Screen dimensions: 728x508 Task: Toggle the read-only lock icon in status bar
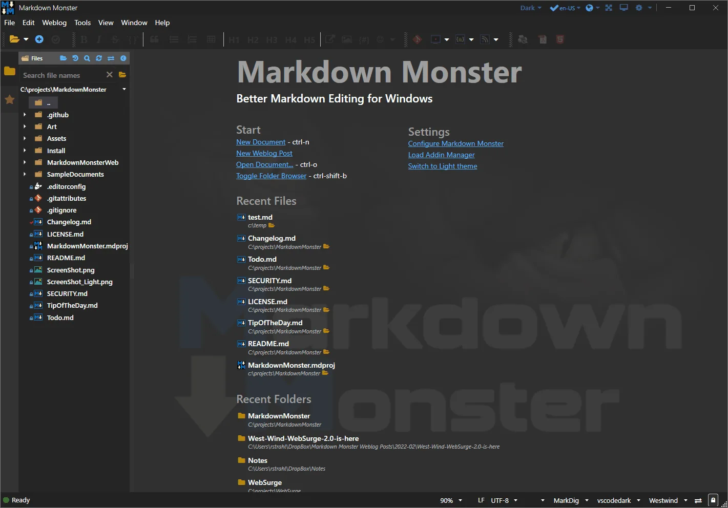tap(713, 500)
